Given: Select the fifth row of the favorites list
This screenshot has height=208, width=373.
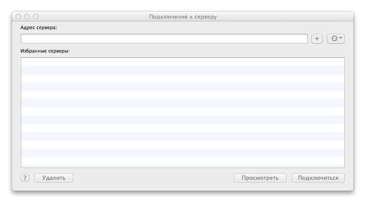Looking at the screenshot, I should (183, 95).
